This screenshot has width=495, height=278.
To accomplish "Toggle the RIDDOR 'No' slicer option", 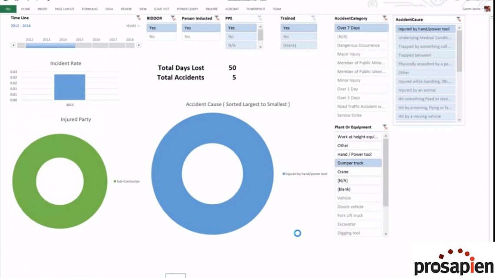I will 162,37.
